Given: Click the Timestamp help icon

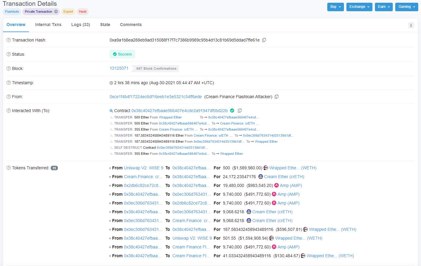Looking at the screenshot, I should [x=8, y=83].
